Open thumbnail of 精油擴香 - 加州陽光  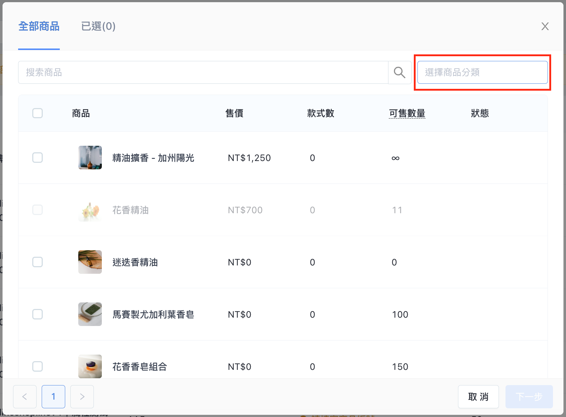point(90,158)
